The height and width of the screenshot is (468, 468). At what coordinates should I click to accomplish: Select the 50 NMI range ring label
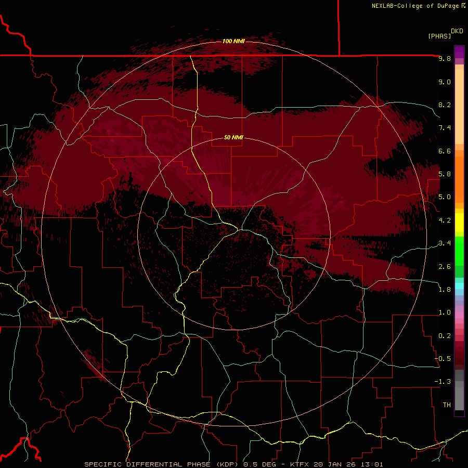click(233, 138)
